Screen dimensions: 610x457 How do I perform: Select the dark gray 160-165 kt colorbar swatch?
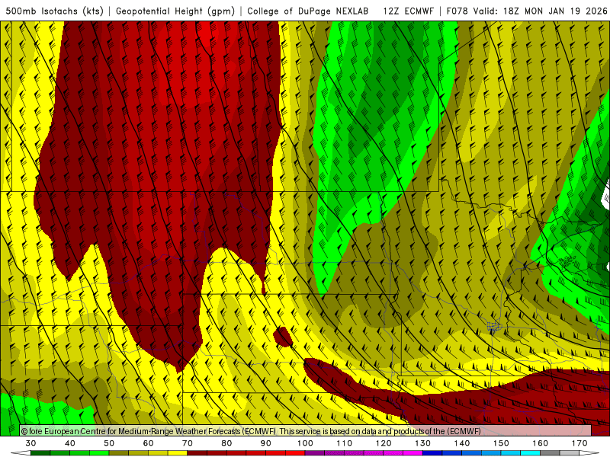[x=550, y=453]
